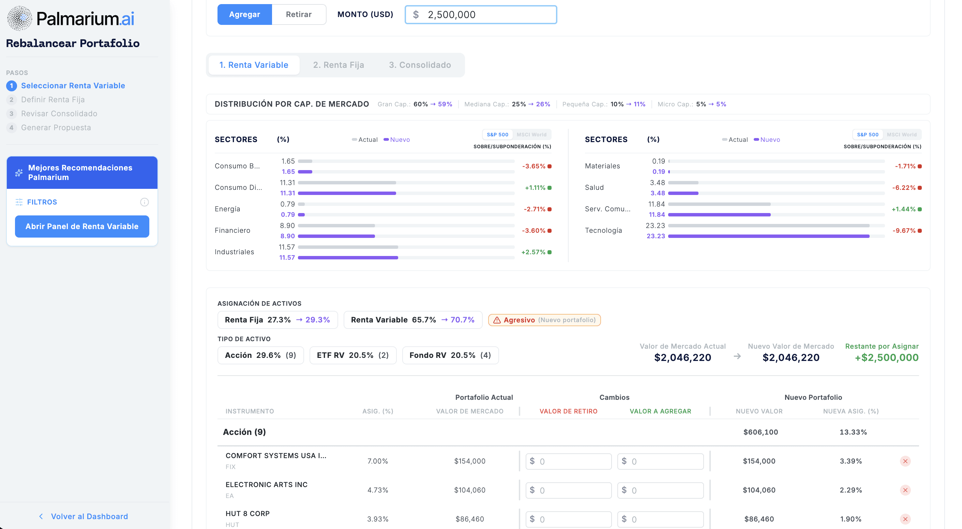Click the FILTROS label
This screenshot has height=529, width=962.
tap(42, 202)
